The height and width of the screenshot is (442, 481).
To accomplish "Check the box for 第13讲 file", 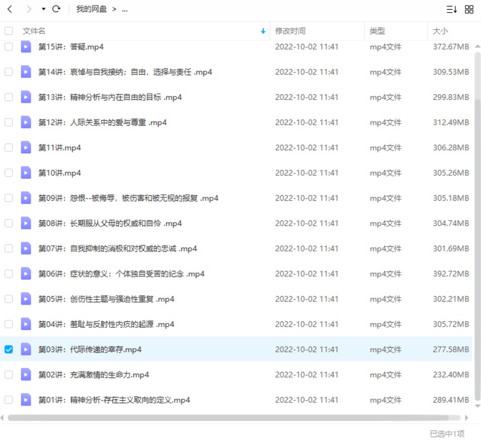I will [x=9, y=97].
